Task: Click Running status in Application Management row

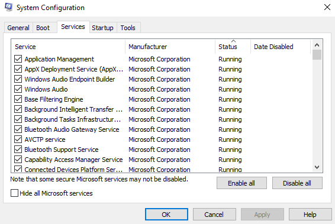Action: (230, 59)
